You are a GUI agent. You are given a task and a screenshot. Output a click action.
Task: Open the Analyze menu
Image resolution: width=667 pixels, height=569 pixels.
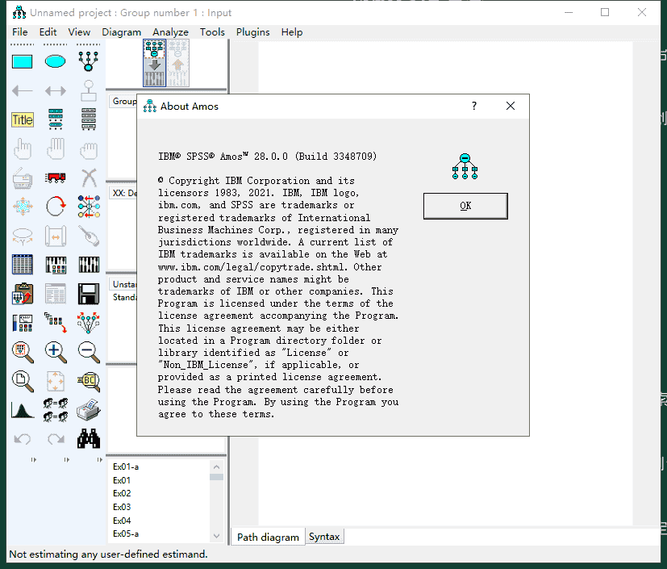(170, 32)
